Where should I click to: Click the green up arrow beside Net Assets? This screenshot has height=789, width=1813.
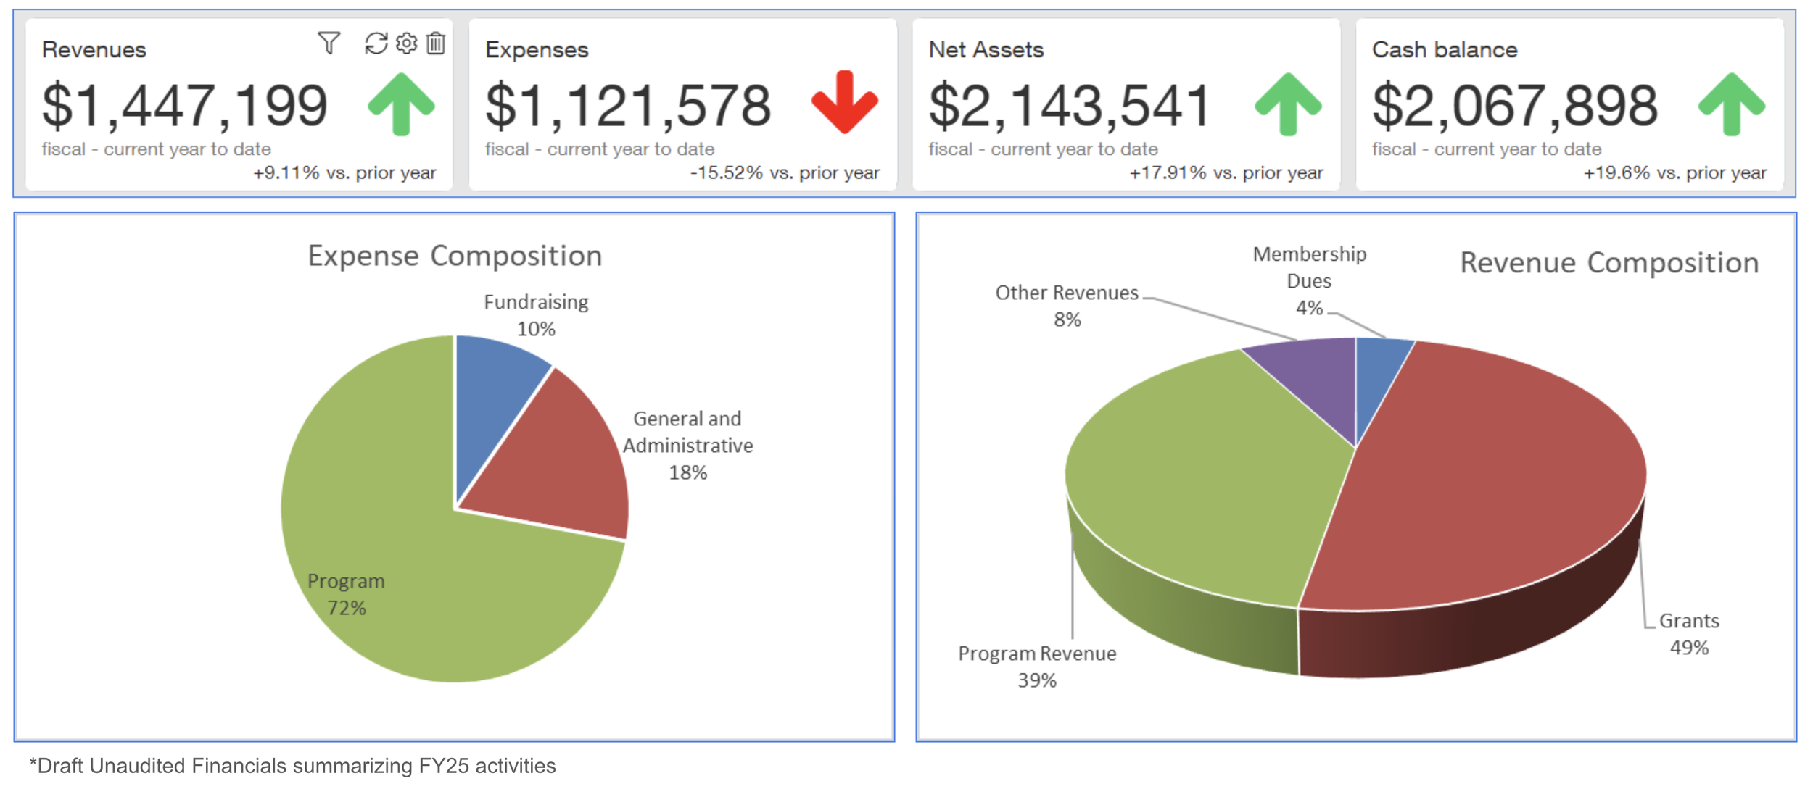tap(1288, 105)
